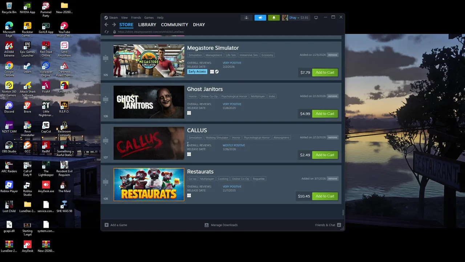The height and width of the screenshot is (262, 465).
Task: Click the Manage Downloads icon
Action: (x=207, y=225)
